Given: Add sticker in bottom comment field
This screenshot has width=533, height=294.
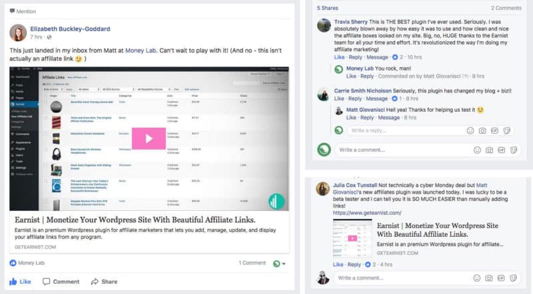Looking at the screenshot, I should tap(513, 279).
